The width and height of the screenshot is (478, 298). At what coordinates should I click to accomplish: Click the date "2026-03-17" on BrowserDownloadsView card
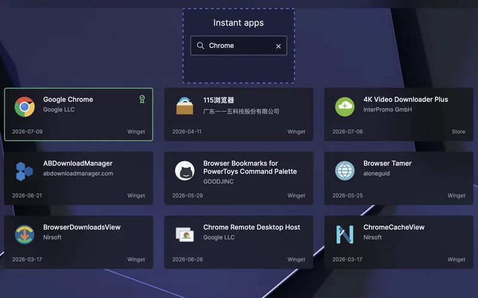[27, 259]
